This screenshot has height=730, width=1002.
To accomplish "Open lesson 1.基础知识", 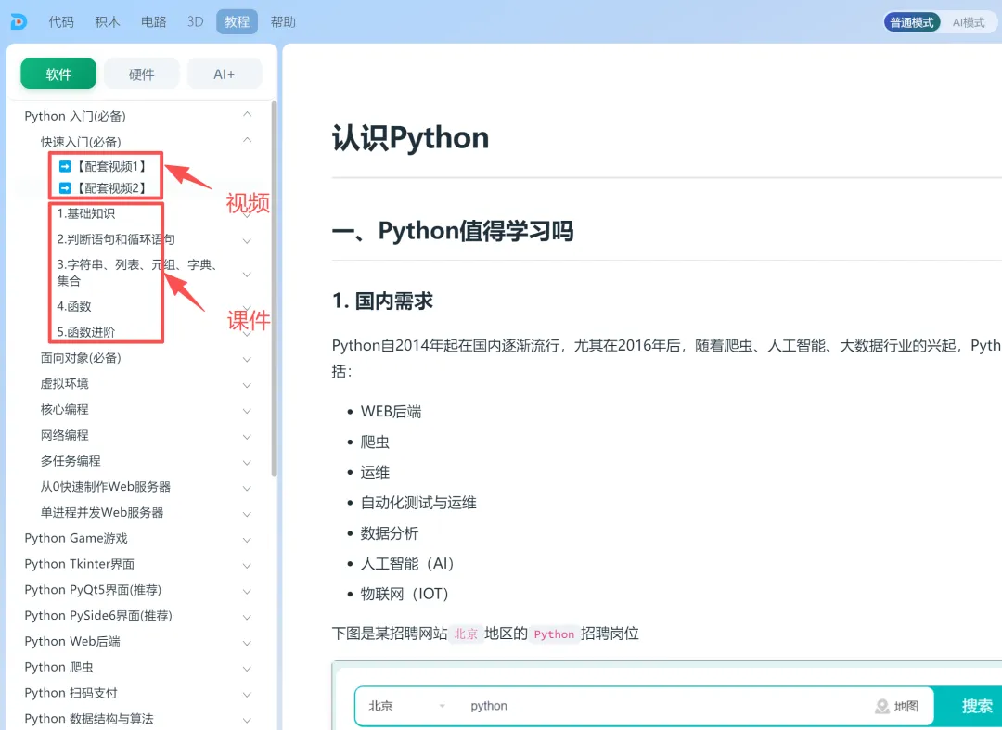I will [86, 213].
